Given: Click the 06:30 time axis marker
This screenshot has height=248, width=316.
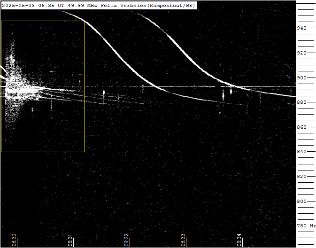Looking at the screenshot, I should click(14, 240).
